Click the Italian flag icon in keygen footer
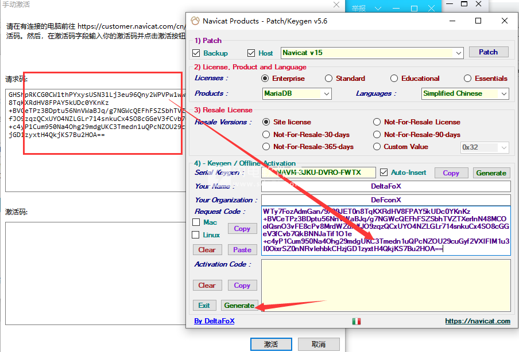This screenshot has height=352, width=519. 357,321
